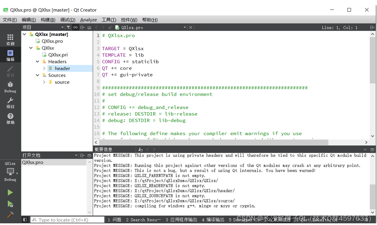Select QXlsx.pro in project tree
This screenshot has width=377, height=225.
tap(52, 41)
